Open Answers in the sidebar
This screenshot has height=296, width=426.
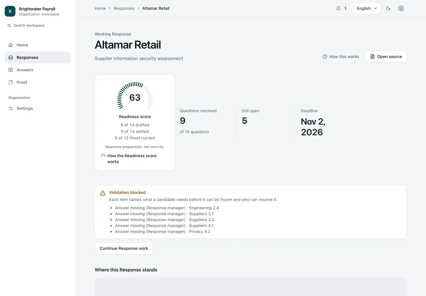tap(38, 70)
